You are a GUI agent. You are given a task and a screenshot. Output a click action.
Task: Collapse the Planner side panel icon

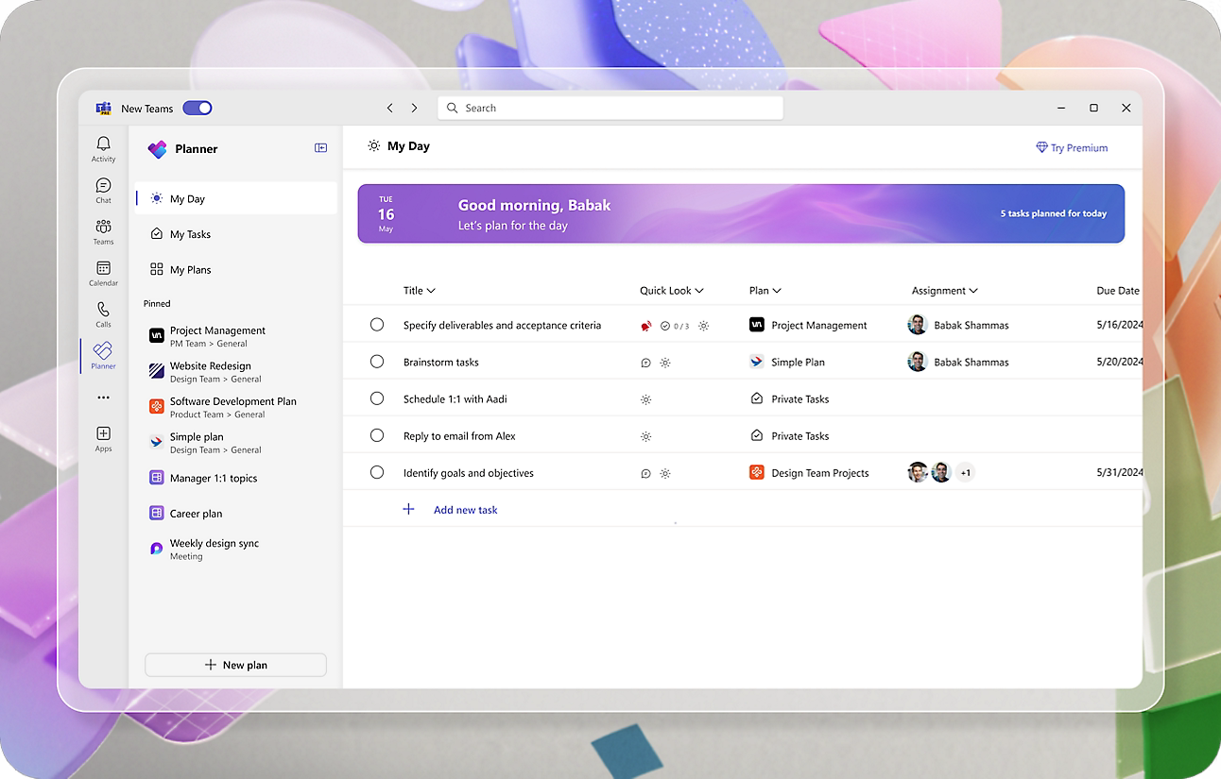[x=320, y=147]
